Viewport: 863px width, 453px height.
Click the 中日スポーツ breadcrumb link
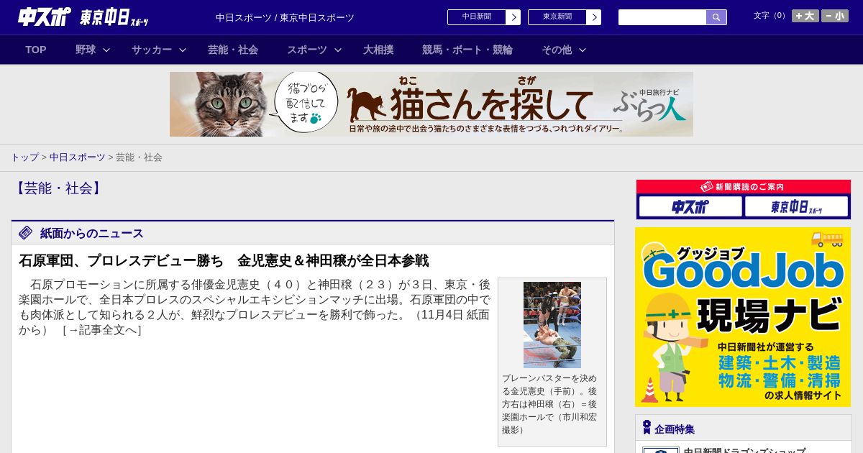pyautogui.click(x=77, y=157)
